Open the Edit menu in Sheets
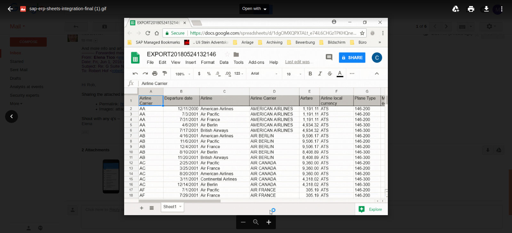The image size is (512, 233). pos(163,63)
